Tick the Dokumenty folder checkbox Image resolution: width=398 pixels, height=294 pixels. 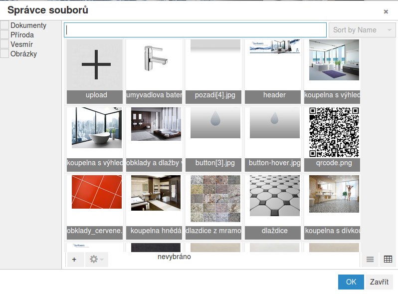[4, 25]
